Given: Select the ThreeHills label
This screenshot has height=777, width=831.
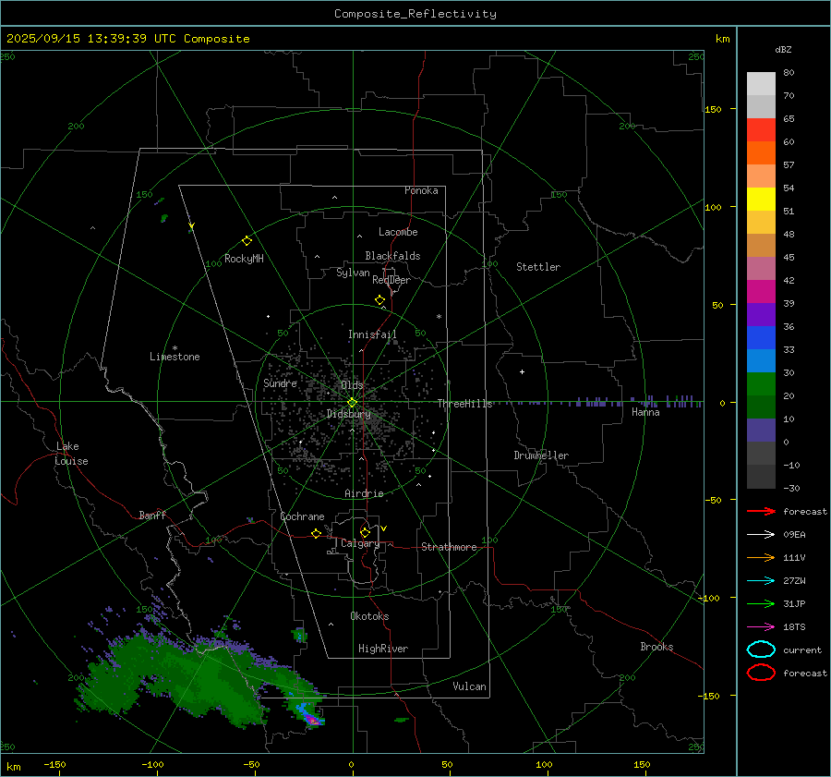Looking at the screenshot, I should [x=464, y=404].
